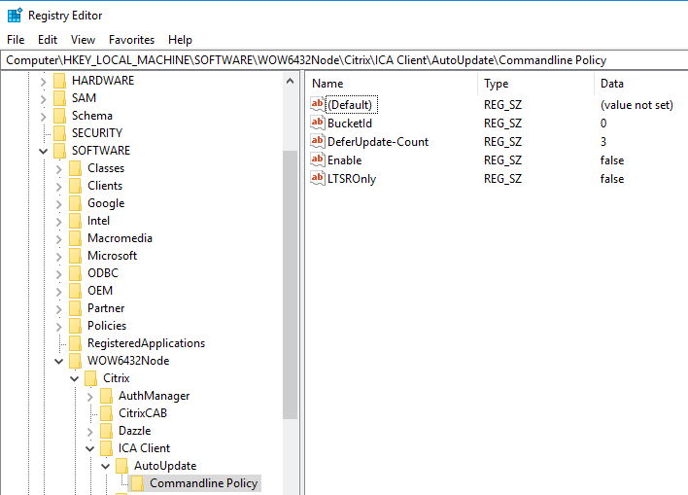Click the BucketId value string icon
The height and width of the screenshot is (495, 688).
(x=317, y=123)
